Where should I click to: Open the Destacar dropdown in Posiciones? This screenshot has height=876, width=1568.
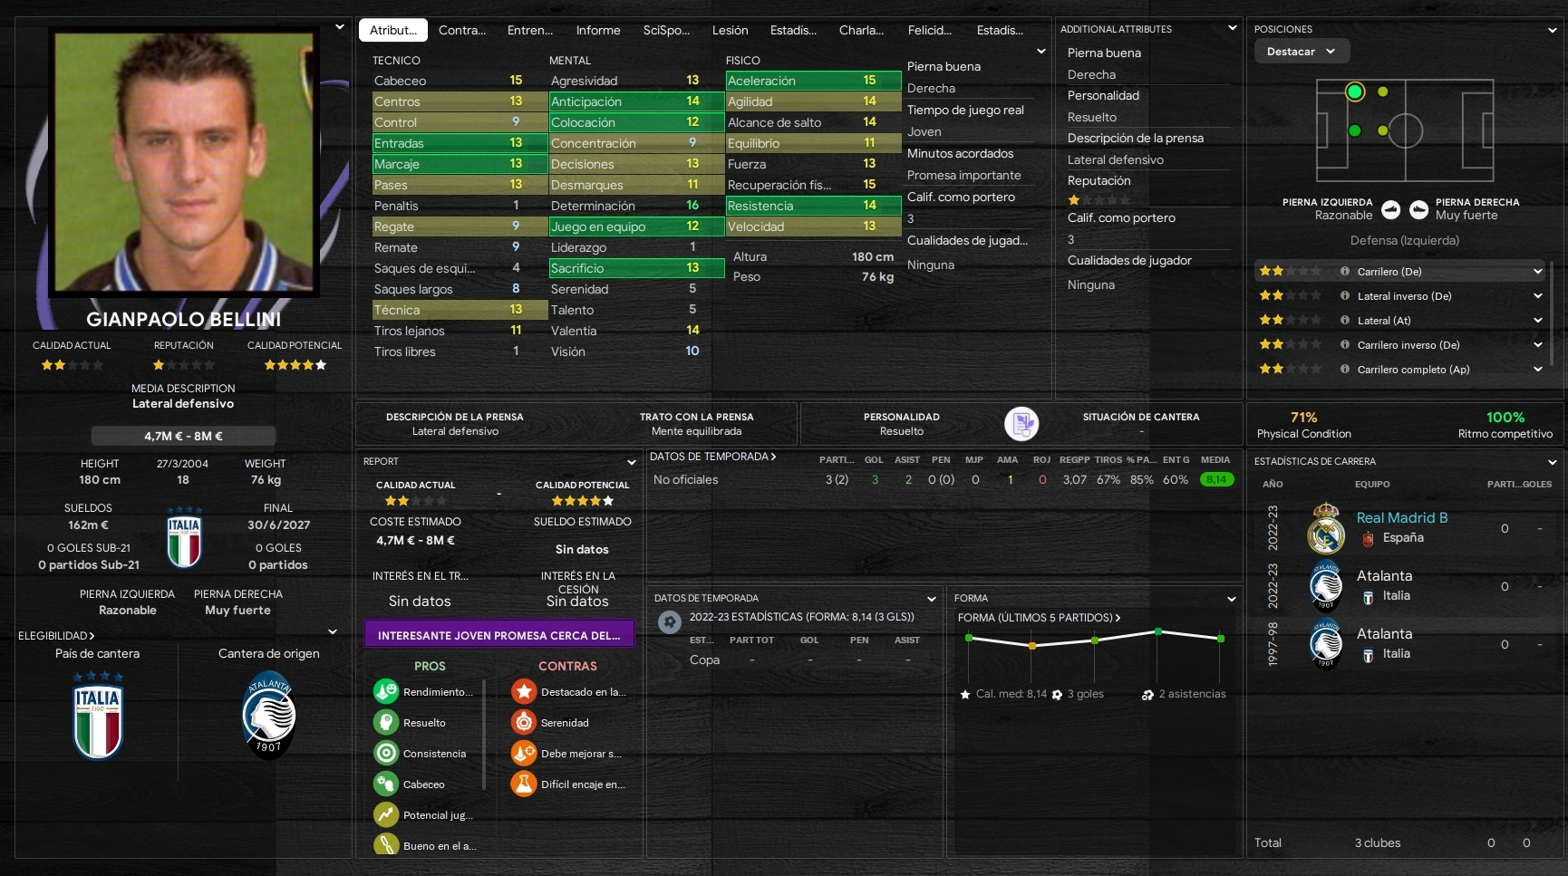1302,52
